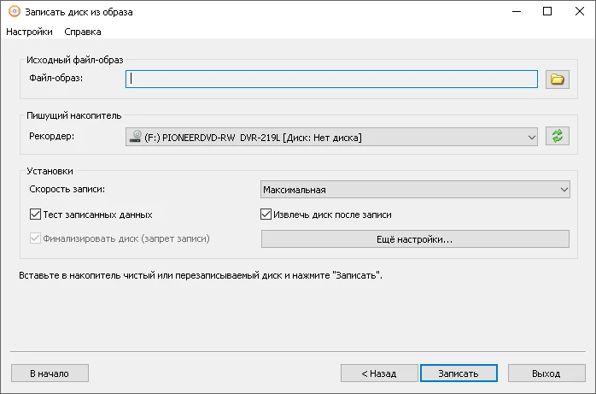Click the 'В начало' button
The height and width of the screenshot is (394, 596).
coord(50,373)
